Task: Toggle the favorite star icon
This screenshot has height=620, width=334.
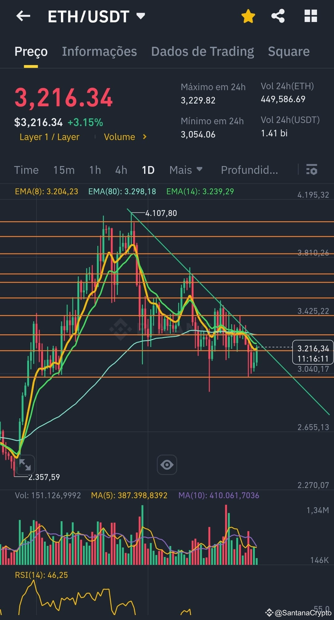Action: pyautogui.click(x=248, y=16)
